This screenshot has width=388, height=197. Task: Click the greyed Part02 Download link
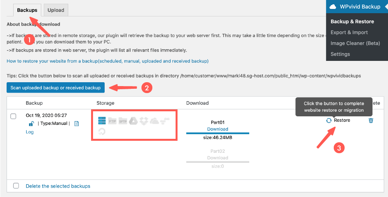pos(218,158)
